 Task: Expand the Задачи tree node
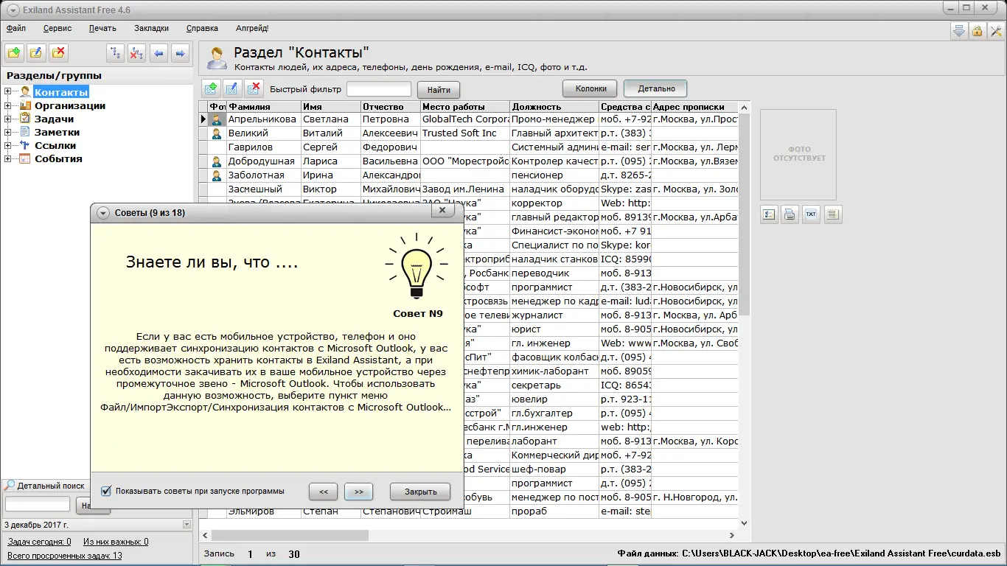coord(8,119)
